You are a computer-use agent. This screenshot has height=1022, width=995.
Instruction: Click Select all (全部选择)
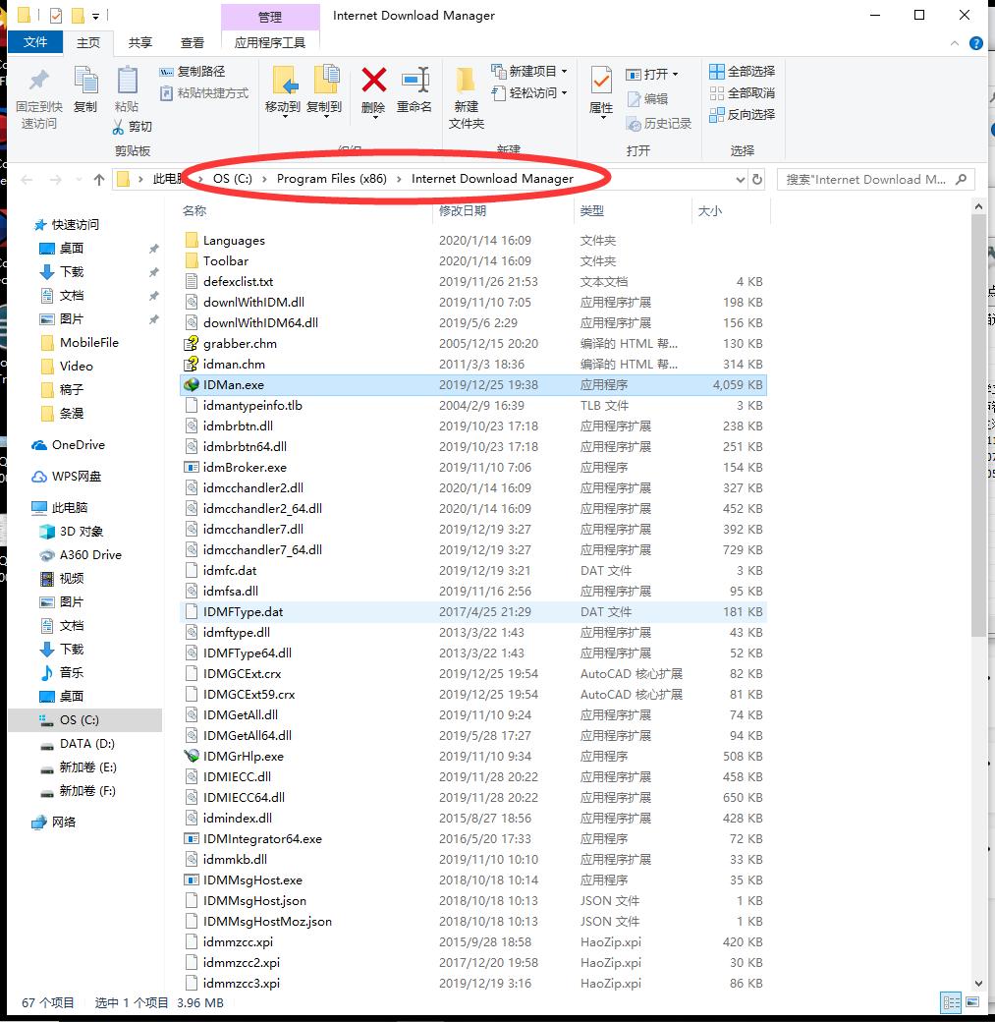click(743, 71)
